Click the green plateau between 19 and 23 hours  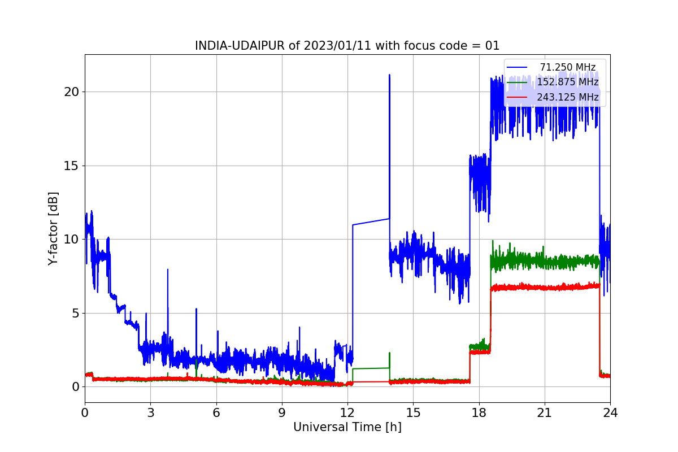click(545, 262)
